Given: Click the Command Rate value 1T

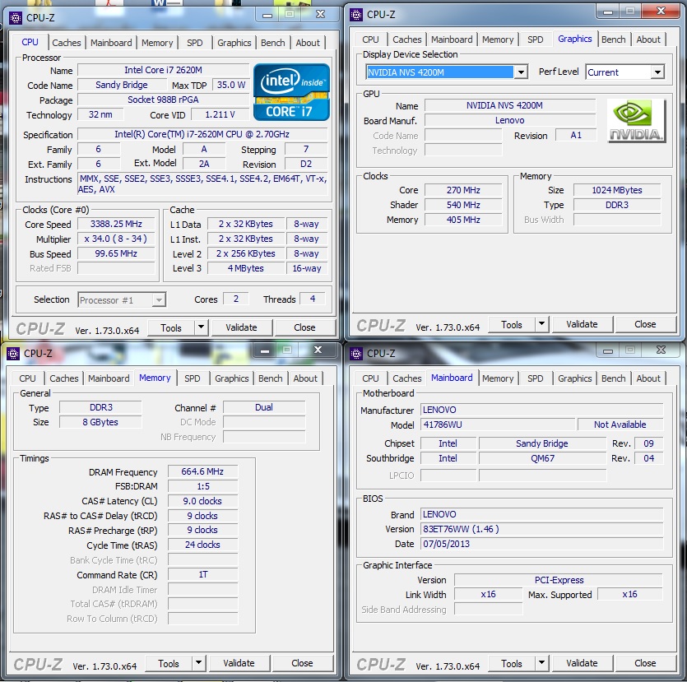Looking at the screenshot, I should pos(202,574).
